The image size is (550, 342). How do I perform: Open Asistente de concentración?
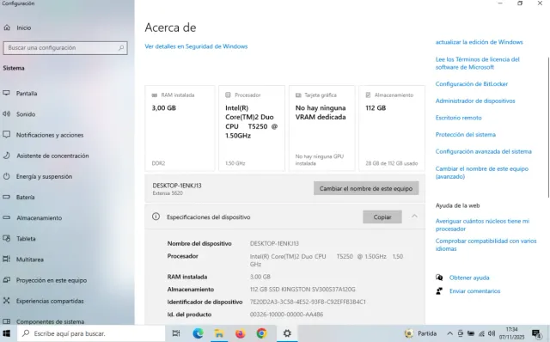pos(52,156)
